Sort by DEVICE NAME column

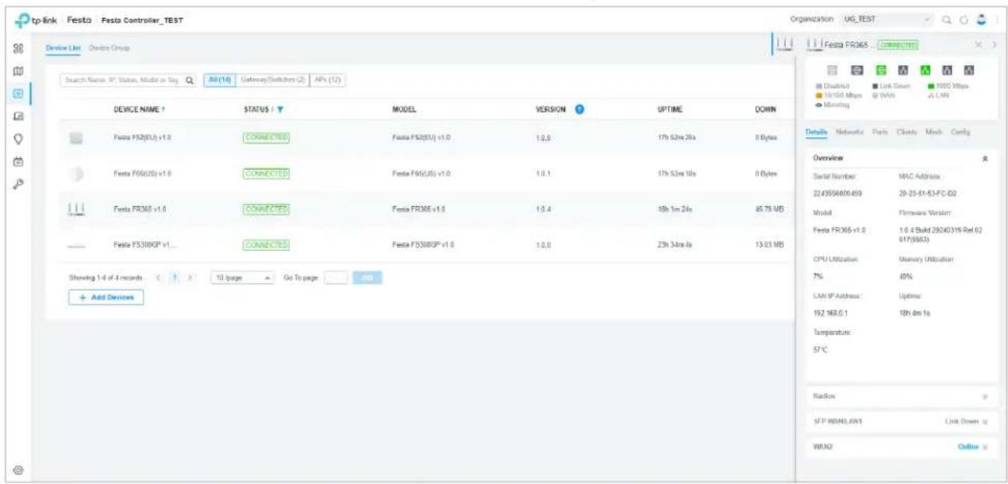click(138, 111)
